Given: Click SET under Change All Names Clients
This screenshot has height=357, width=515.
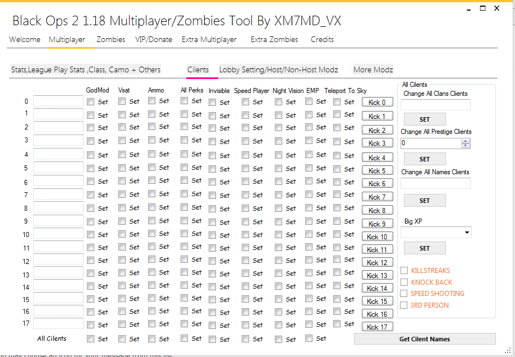Looking at the screenshot, I should (x=425, y=201).
